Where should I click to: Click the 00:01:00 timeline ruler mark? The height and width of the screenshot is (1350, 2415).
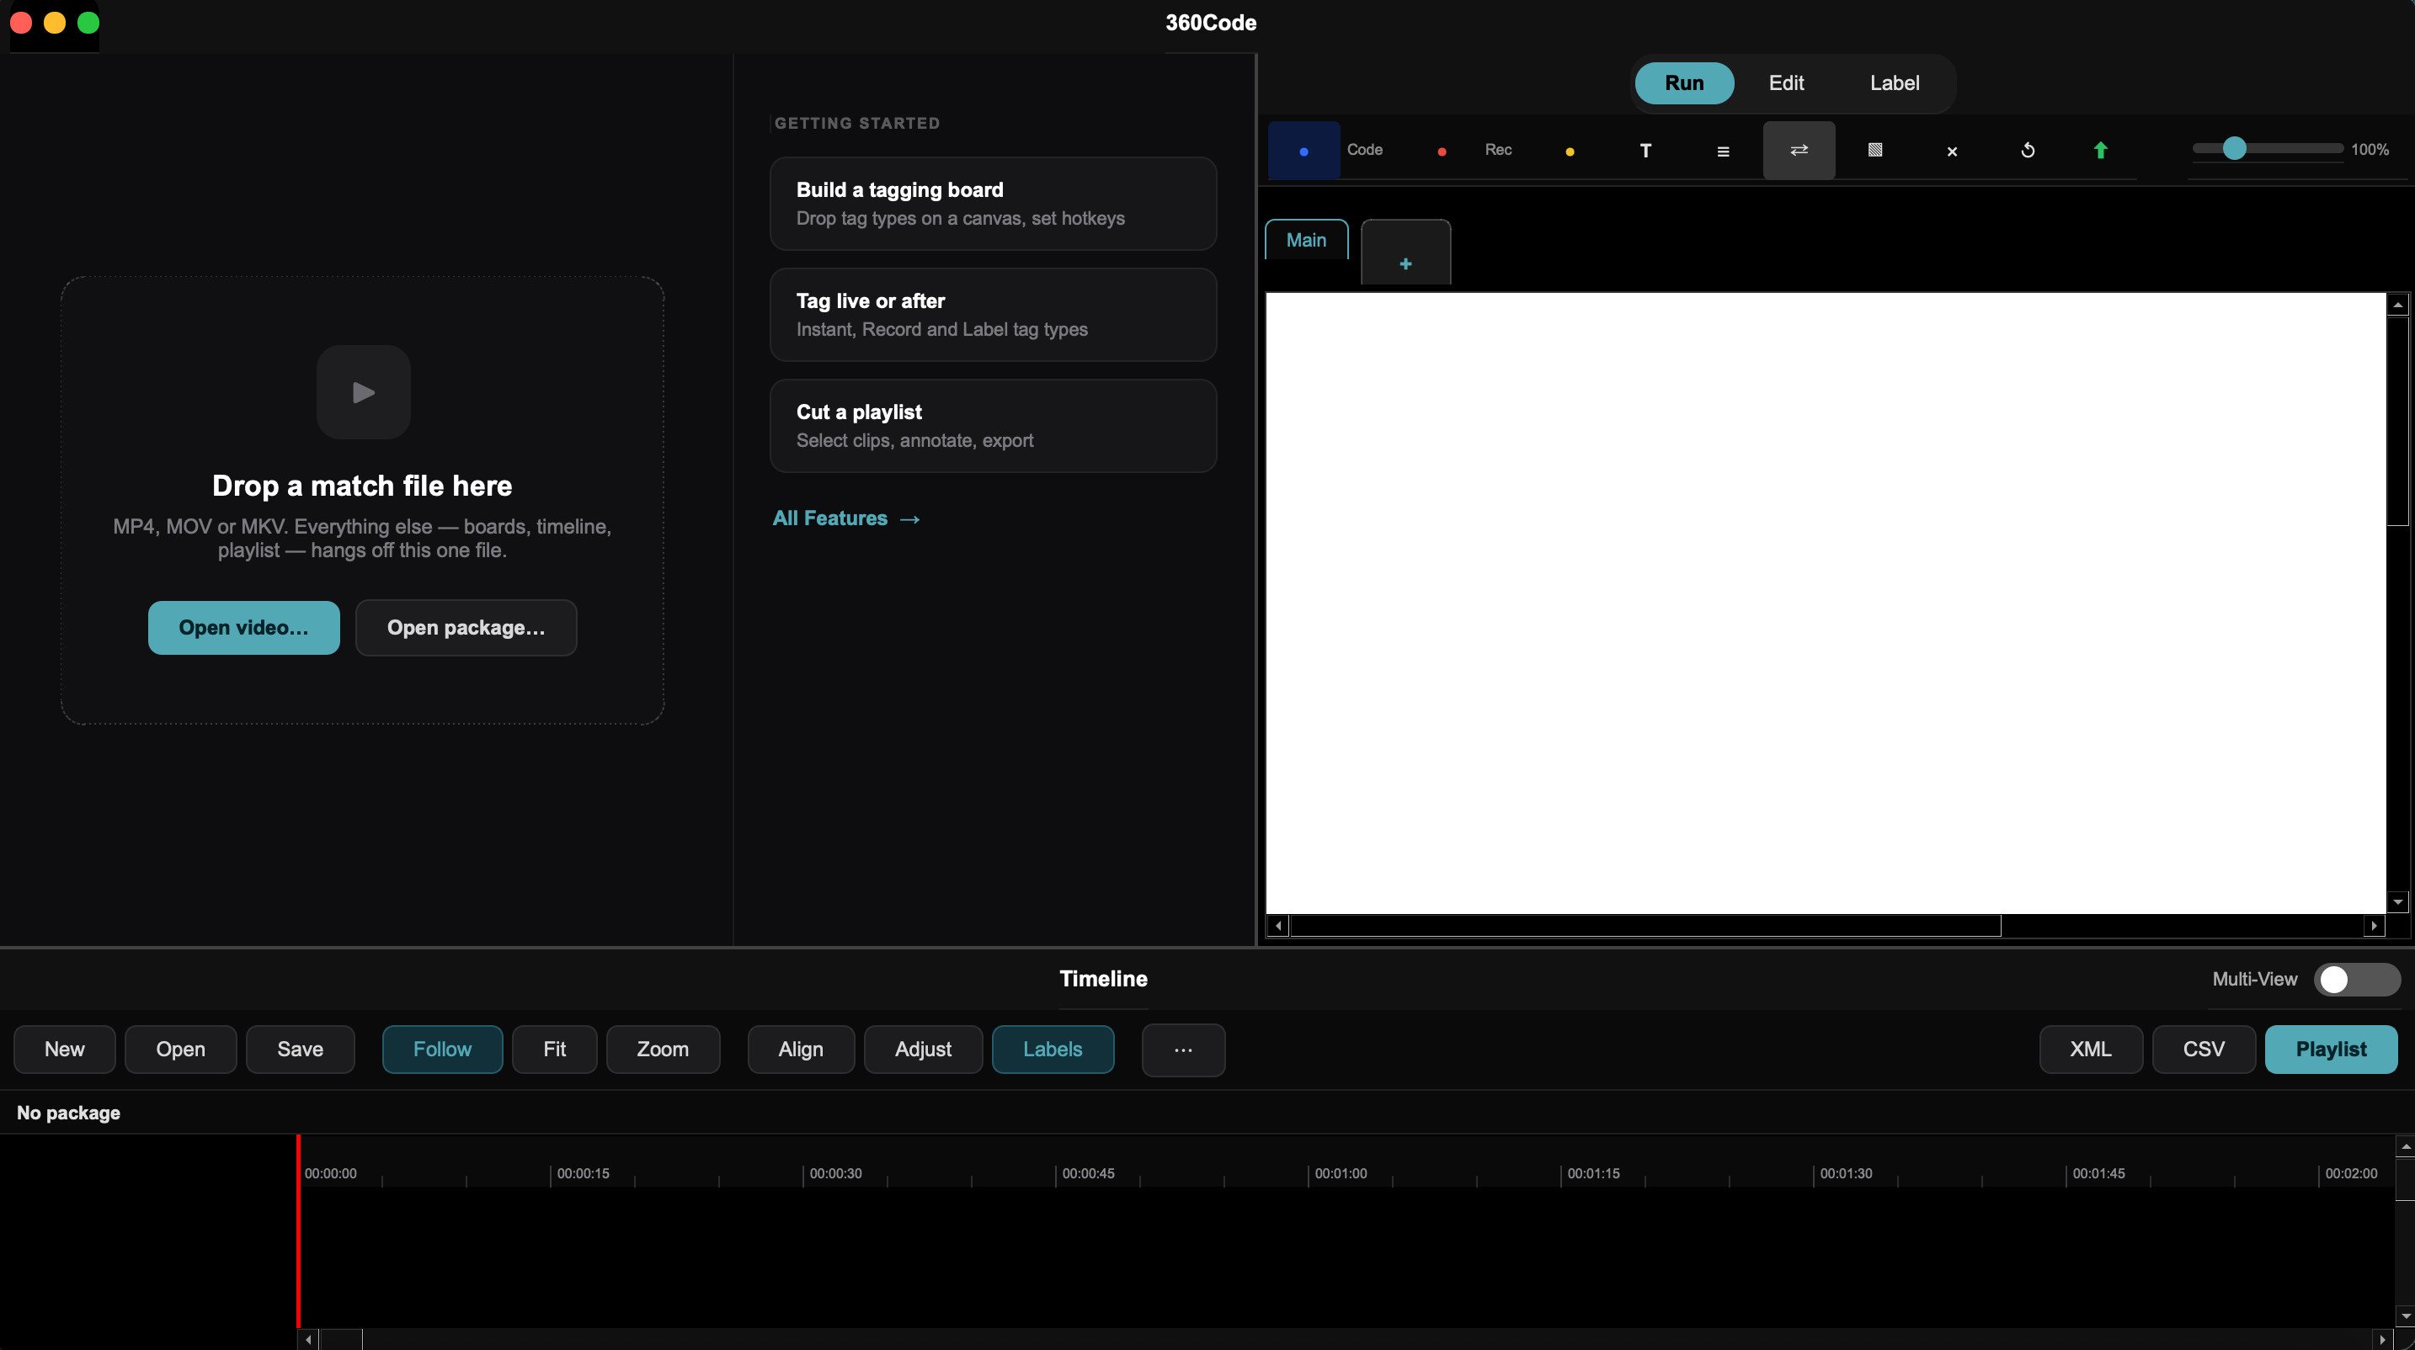click(x=1341, y=1174)
